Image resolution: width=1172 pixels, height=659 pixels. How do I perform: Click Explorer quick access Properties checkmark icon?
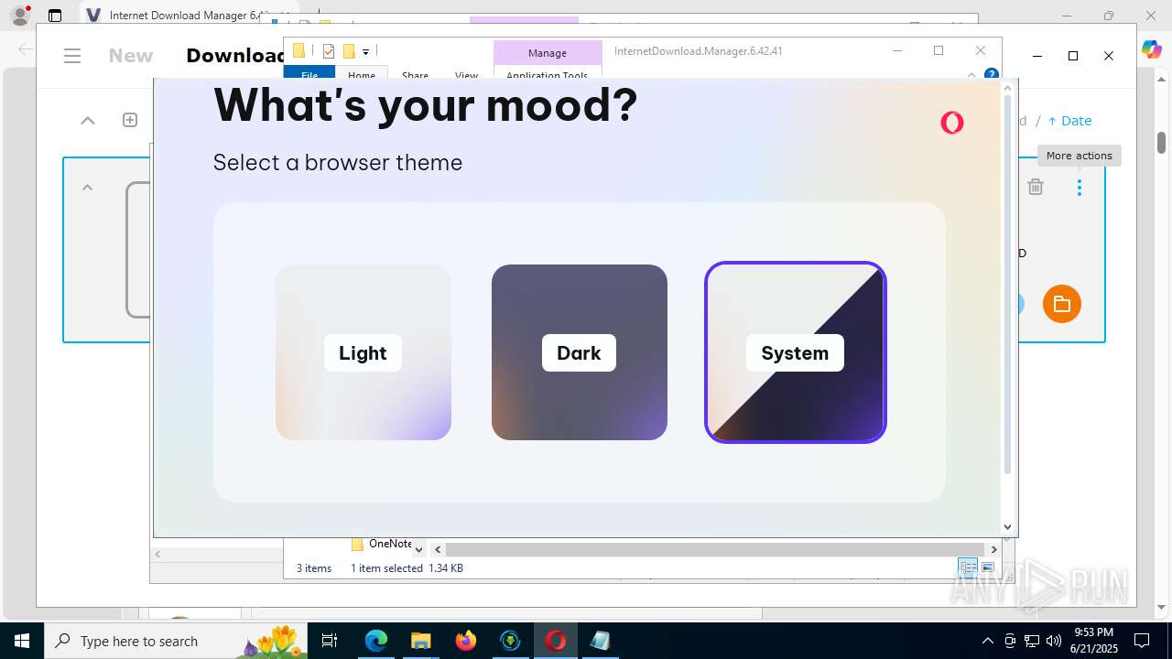pyautogui.click(x=329, y=51)
